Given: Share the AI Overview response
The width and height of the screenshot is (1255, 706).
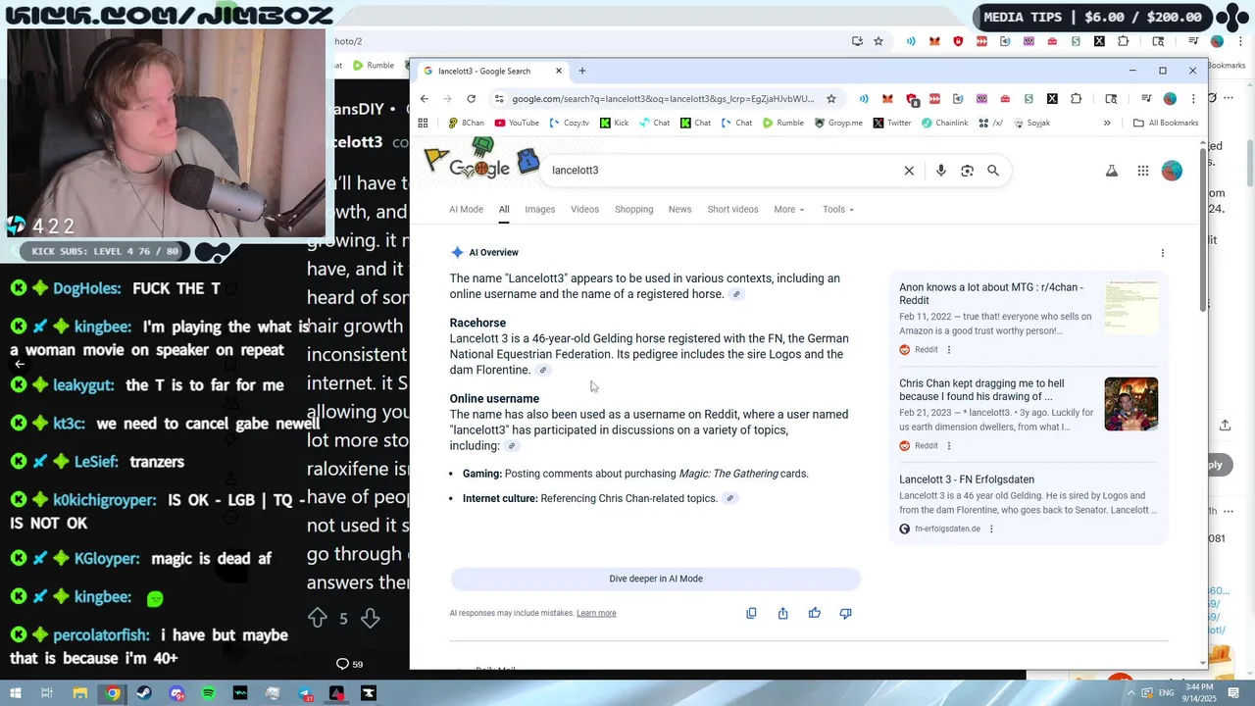Looking at the screenshot, I should pos(782,613).
